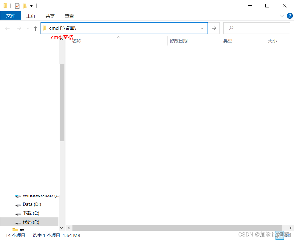Click the horizontal scrollbar right arrow
Image resolution: width=294 pixels, height=240 pixels.
pos(290,228)
